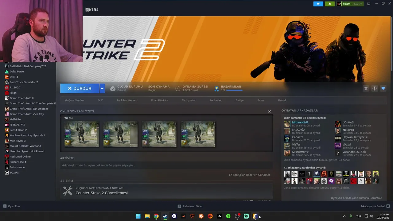Click the Cloud Durumu cloud icon
The height and width of the screenshot is (221, 393).
pyautogui.click(x=113, y=88)
